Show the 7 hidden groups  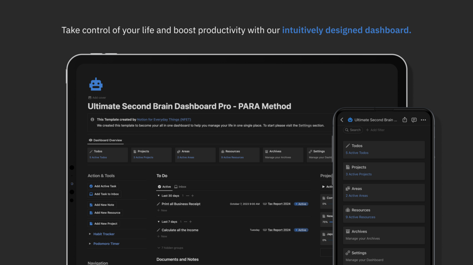coord(170,248)
